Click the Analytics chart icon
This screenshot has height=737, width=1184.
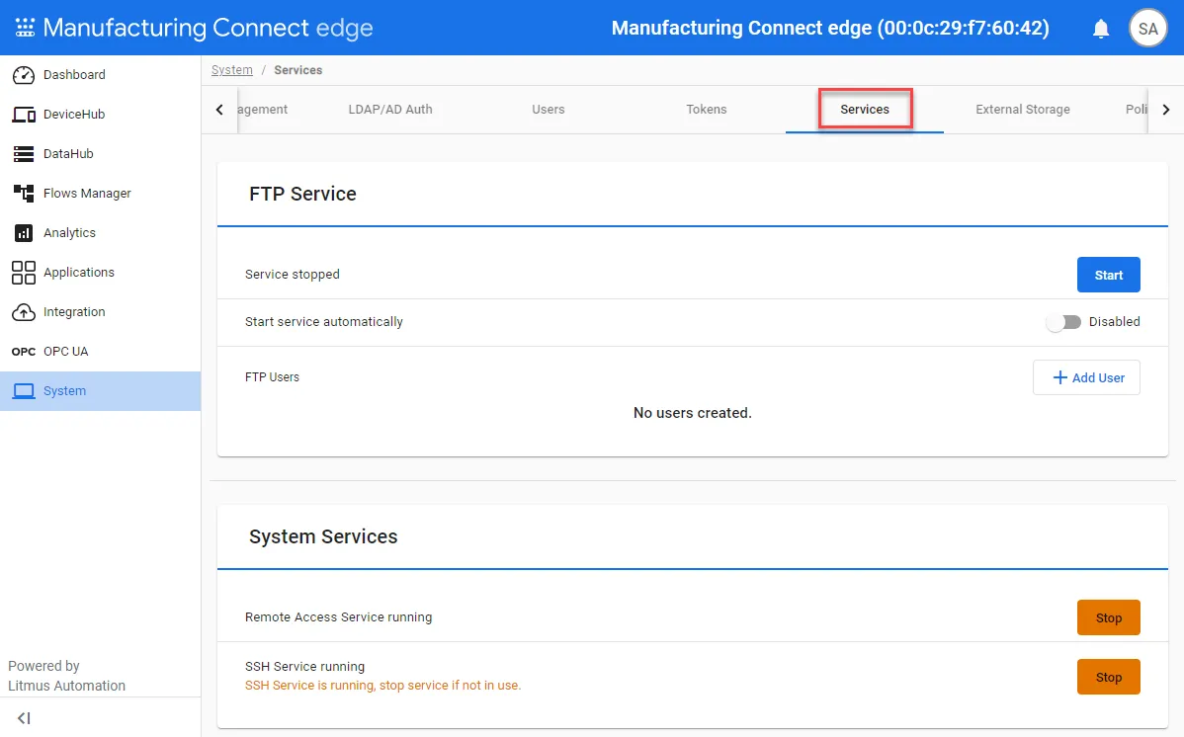point(24,232)
